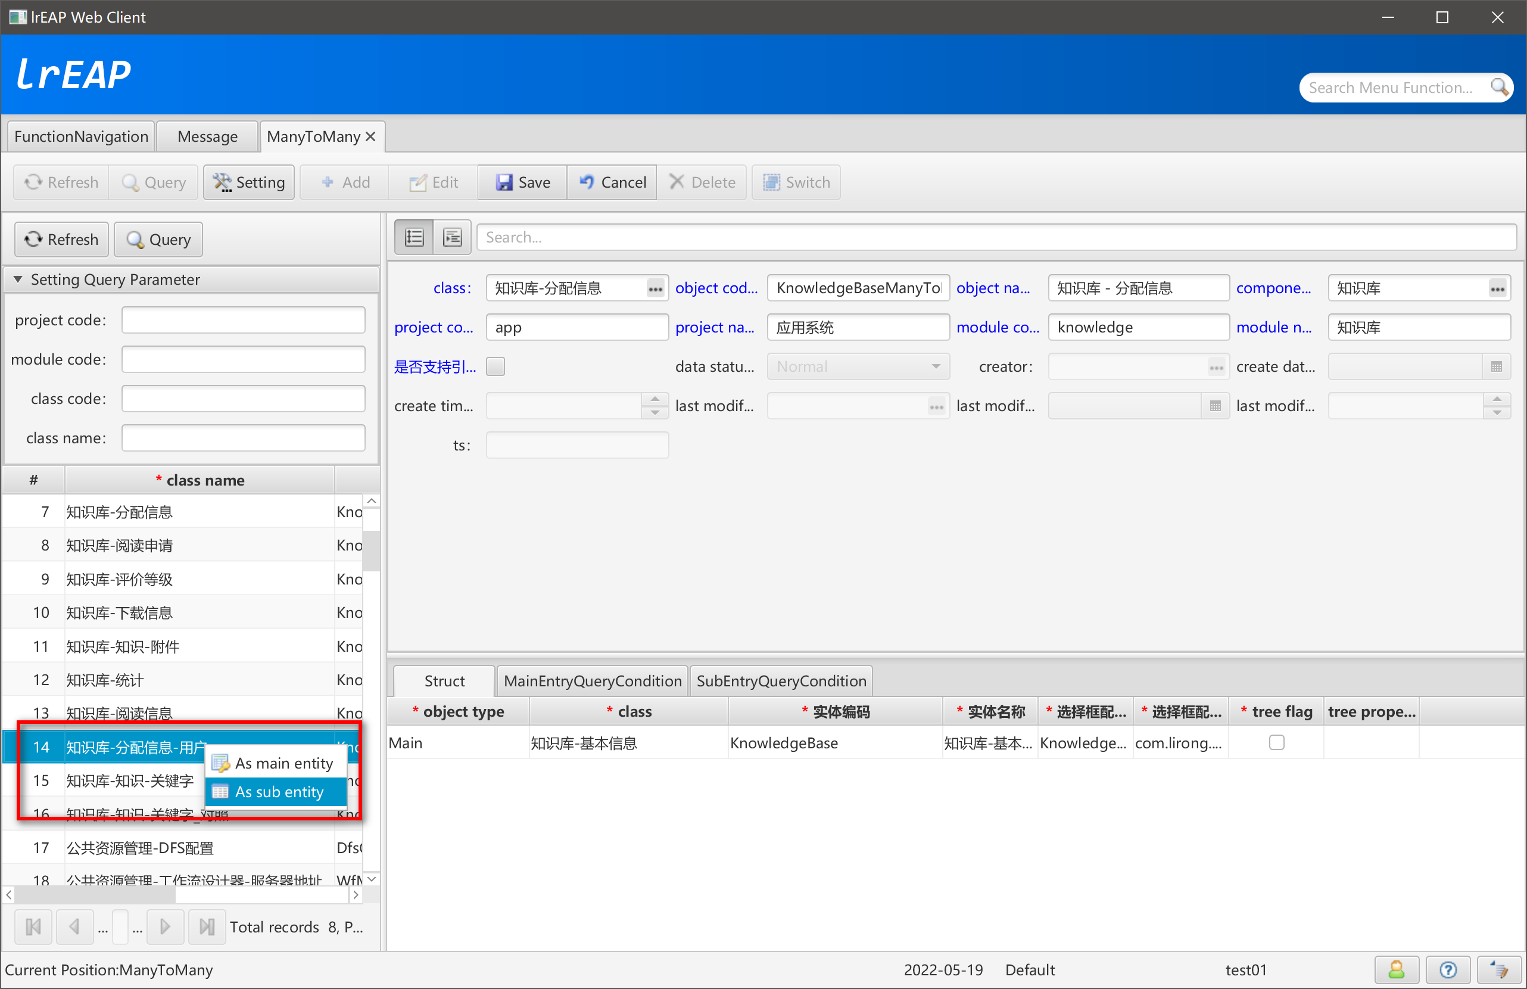The height and width of the screenshot is (989, 1527).
Task: Switch to list view layout icon
Action: tap(414, 238)
